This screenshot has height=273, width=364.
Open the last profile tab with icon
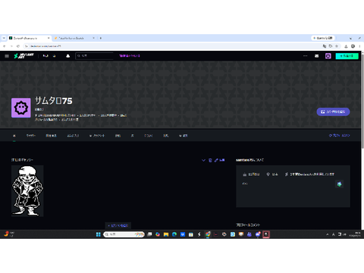[x=184, y=136]
